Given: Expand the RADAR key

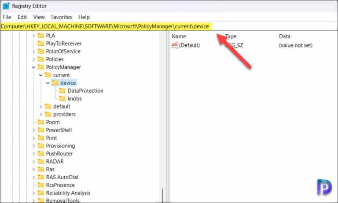Looking at the screenshot, I should click(x=33, y=162).
